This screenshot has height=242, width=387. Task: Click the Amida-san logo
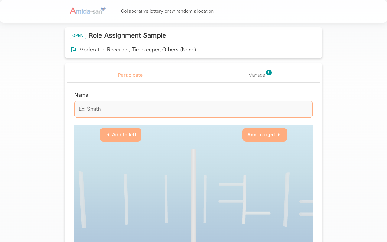coord(88,11)
